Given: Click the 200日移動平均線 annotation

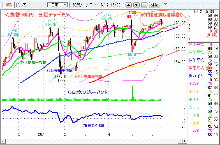Looking at the screenshot, I should point(88,77).
